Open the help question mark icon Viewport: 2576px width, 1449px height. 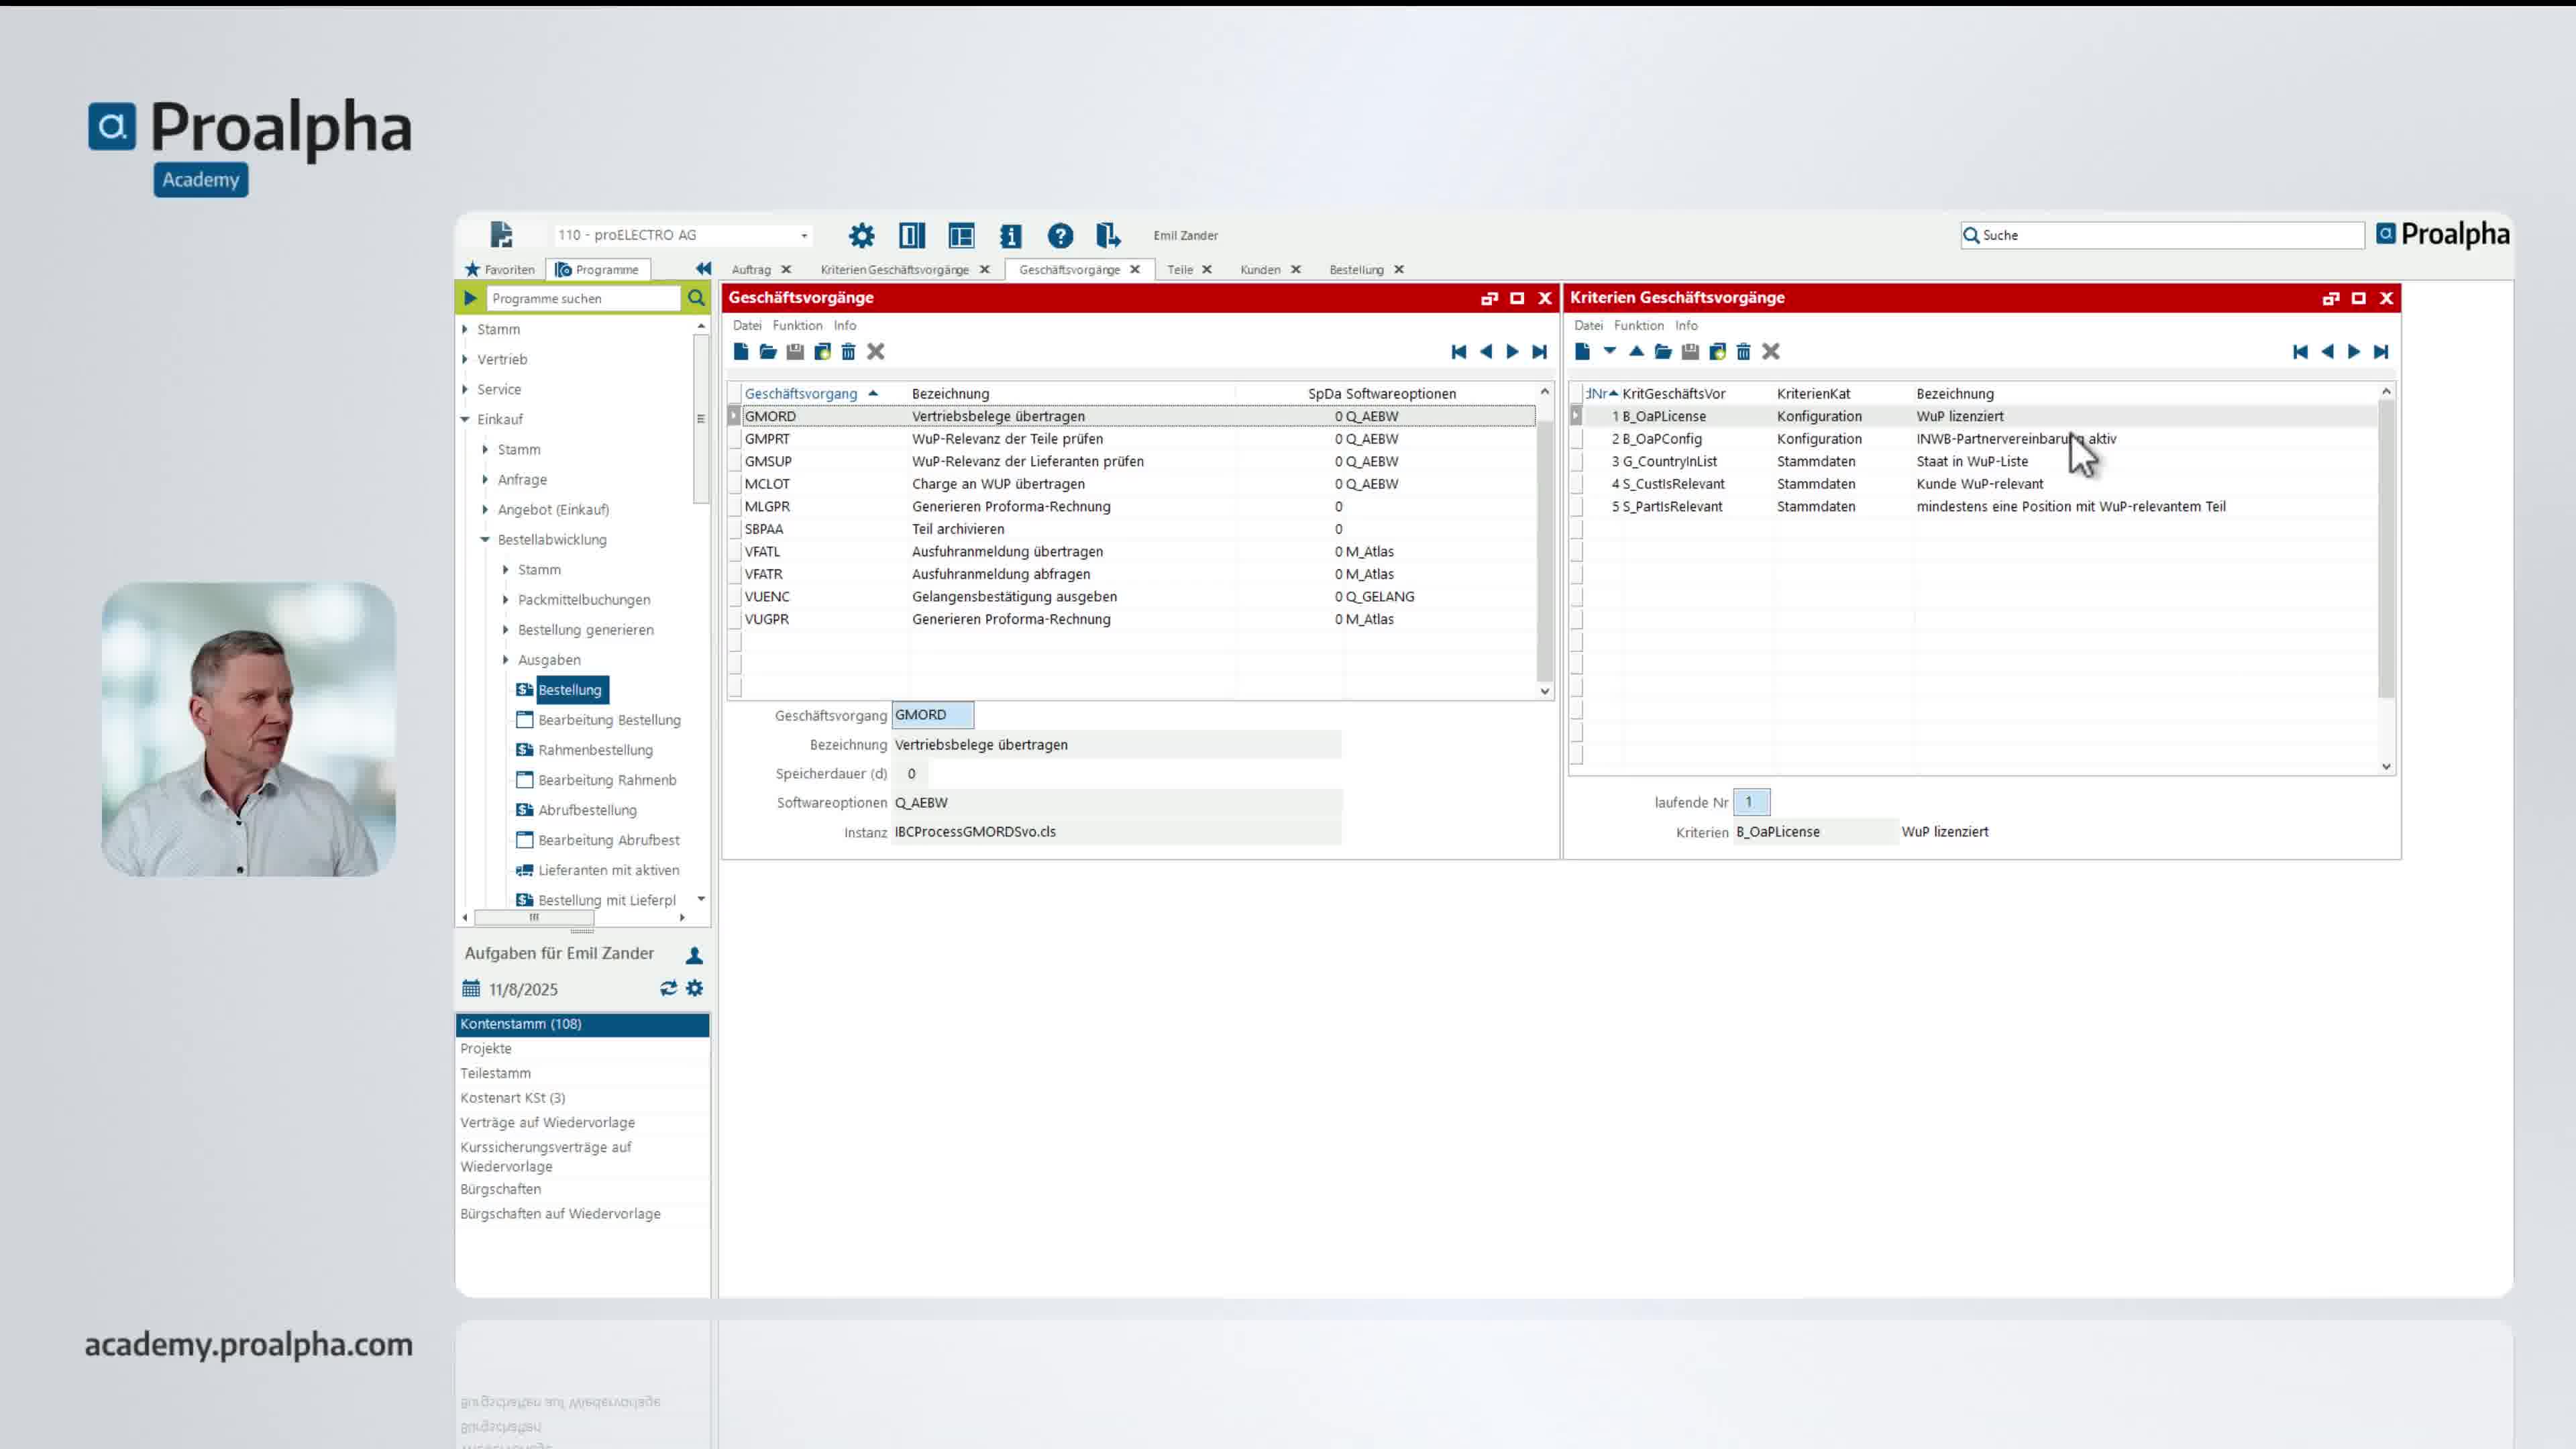pos(1061,236)
